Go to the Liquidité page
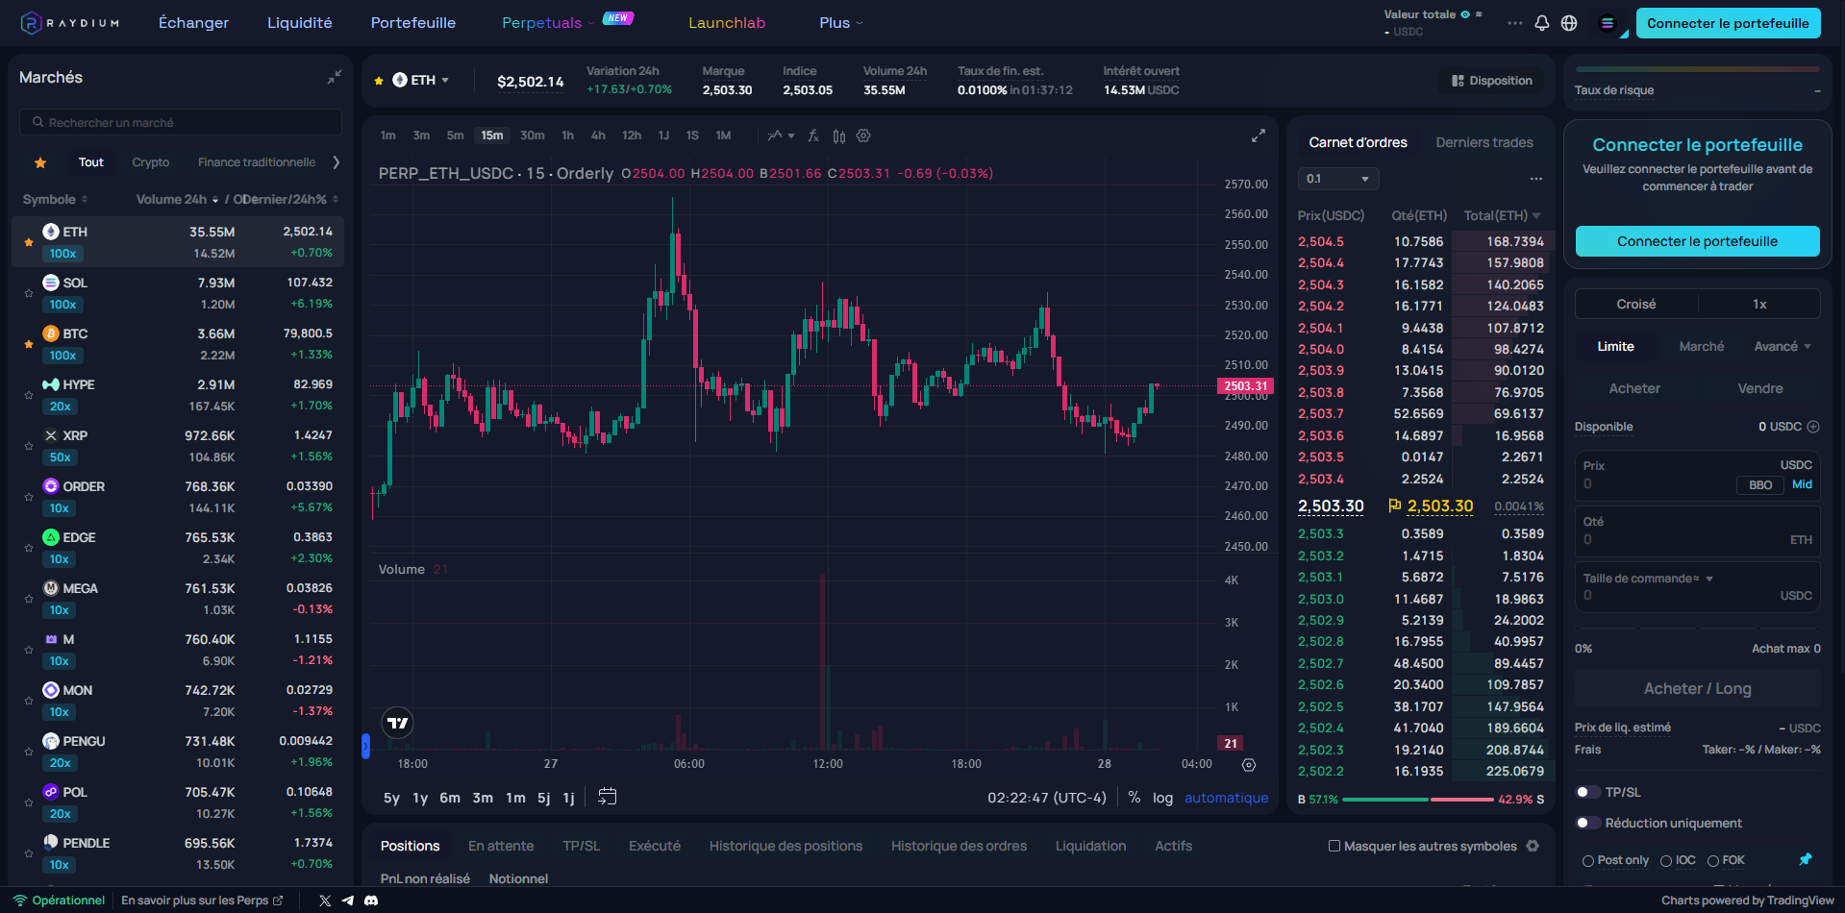 click(300, 23)
